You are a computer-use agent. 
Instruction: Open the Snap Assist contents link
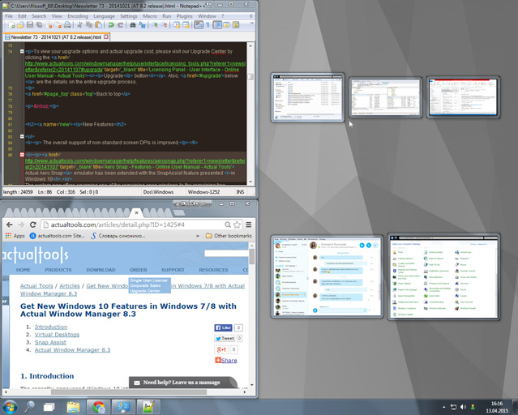50,342
